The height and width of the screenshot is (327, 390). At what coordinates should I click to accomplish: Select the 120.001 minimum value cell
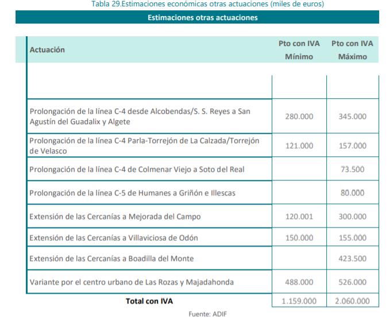(x=299, y=217)
